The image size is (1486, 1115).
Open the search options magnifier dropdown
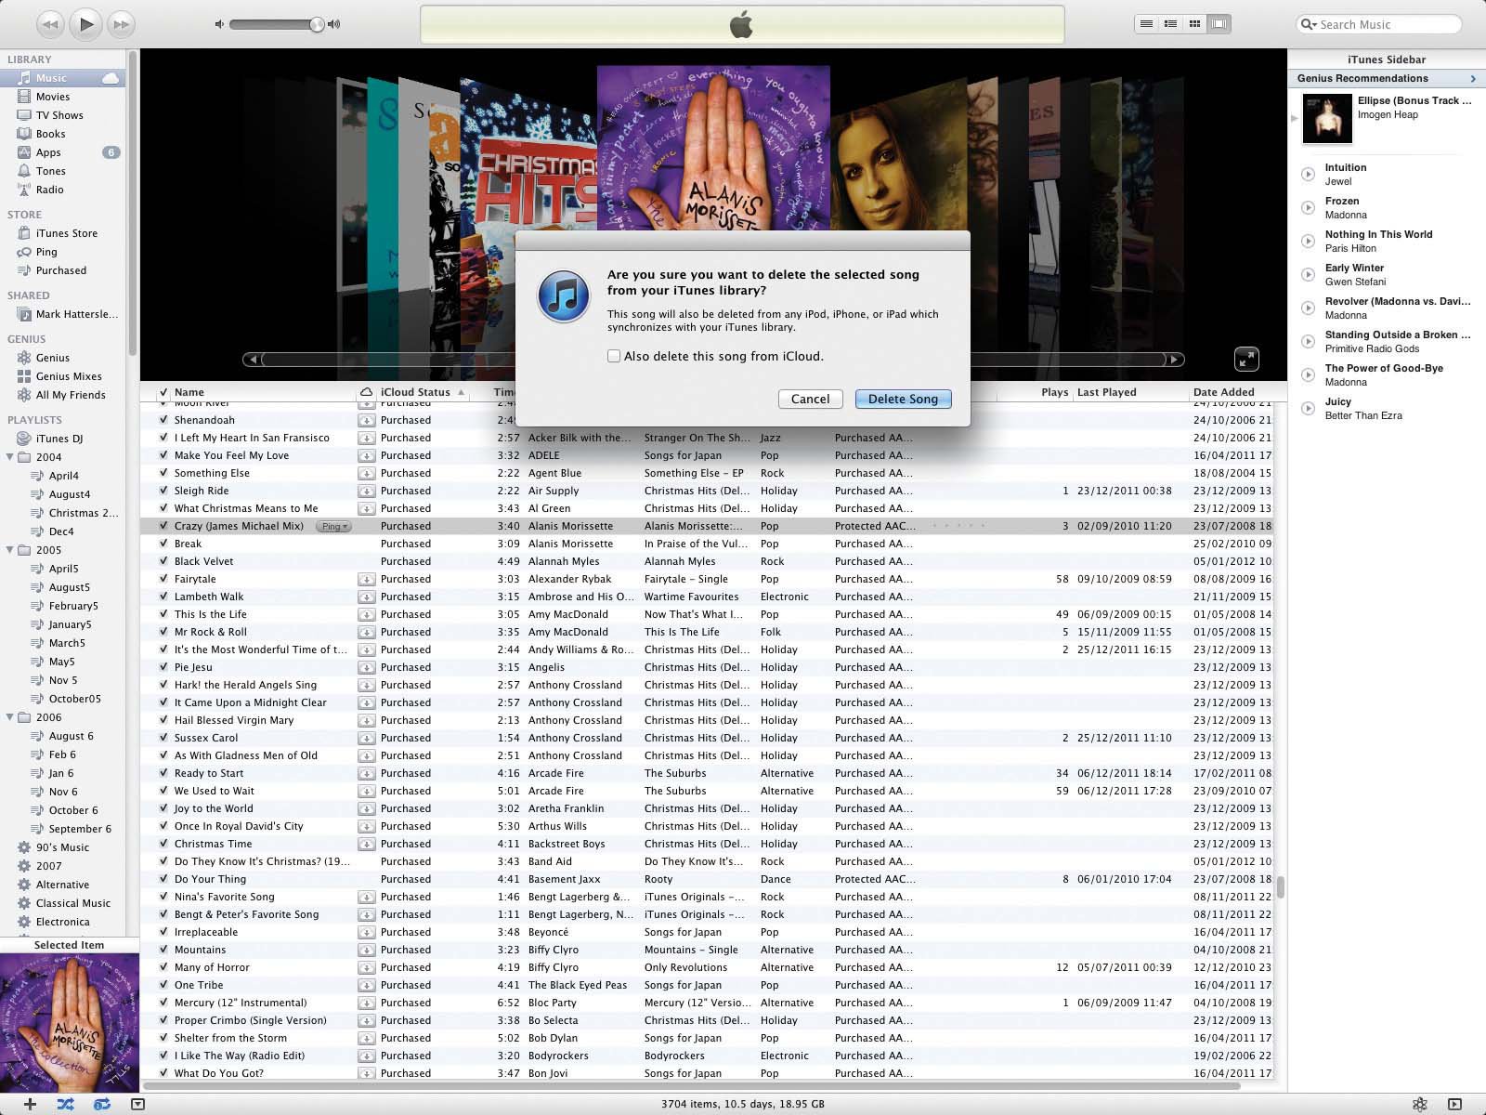click(x=1310, y=24)
